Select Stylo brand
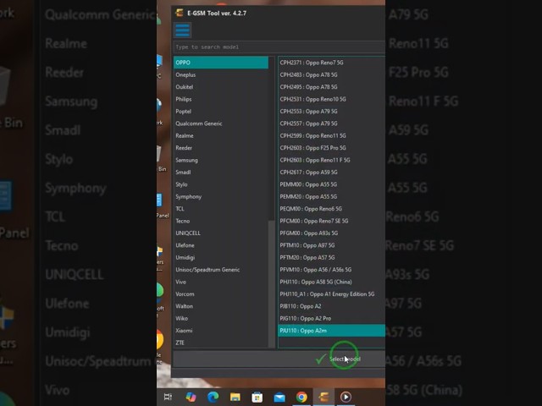The width and height of the screenshot is (542, 406). coord(221,184)
